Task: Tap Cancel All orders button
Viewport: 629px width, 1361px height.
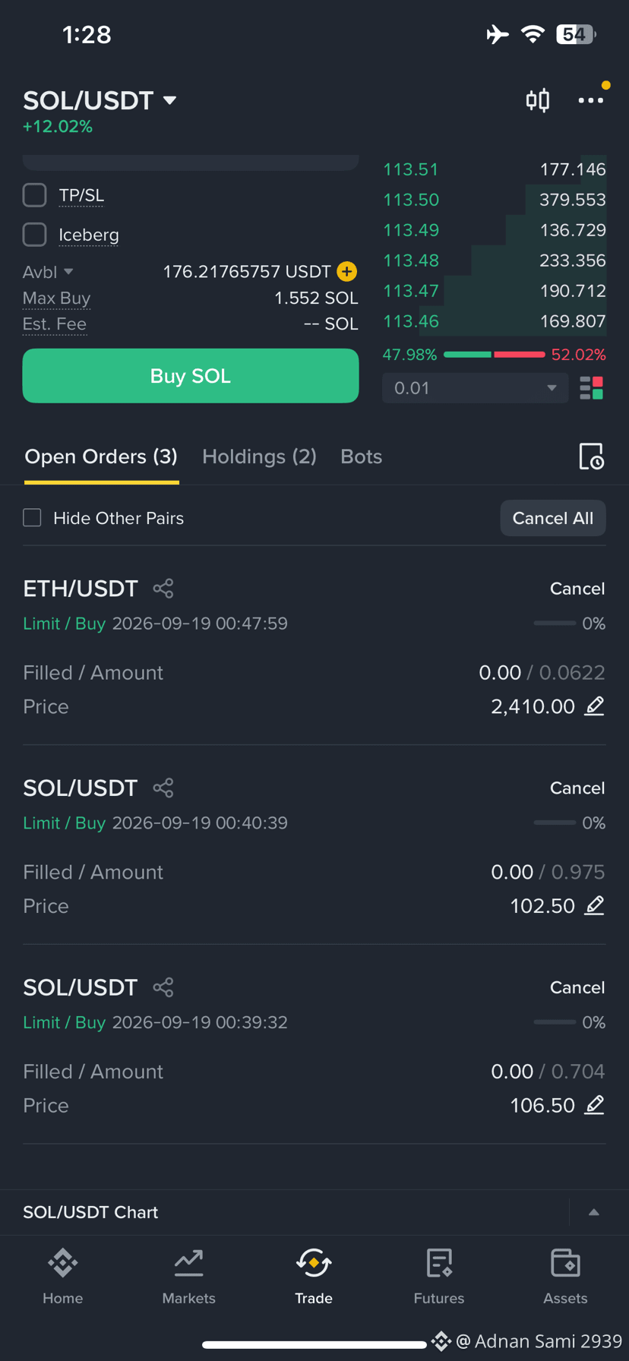Action: click(553, 518)
